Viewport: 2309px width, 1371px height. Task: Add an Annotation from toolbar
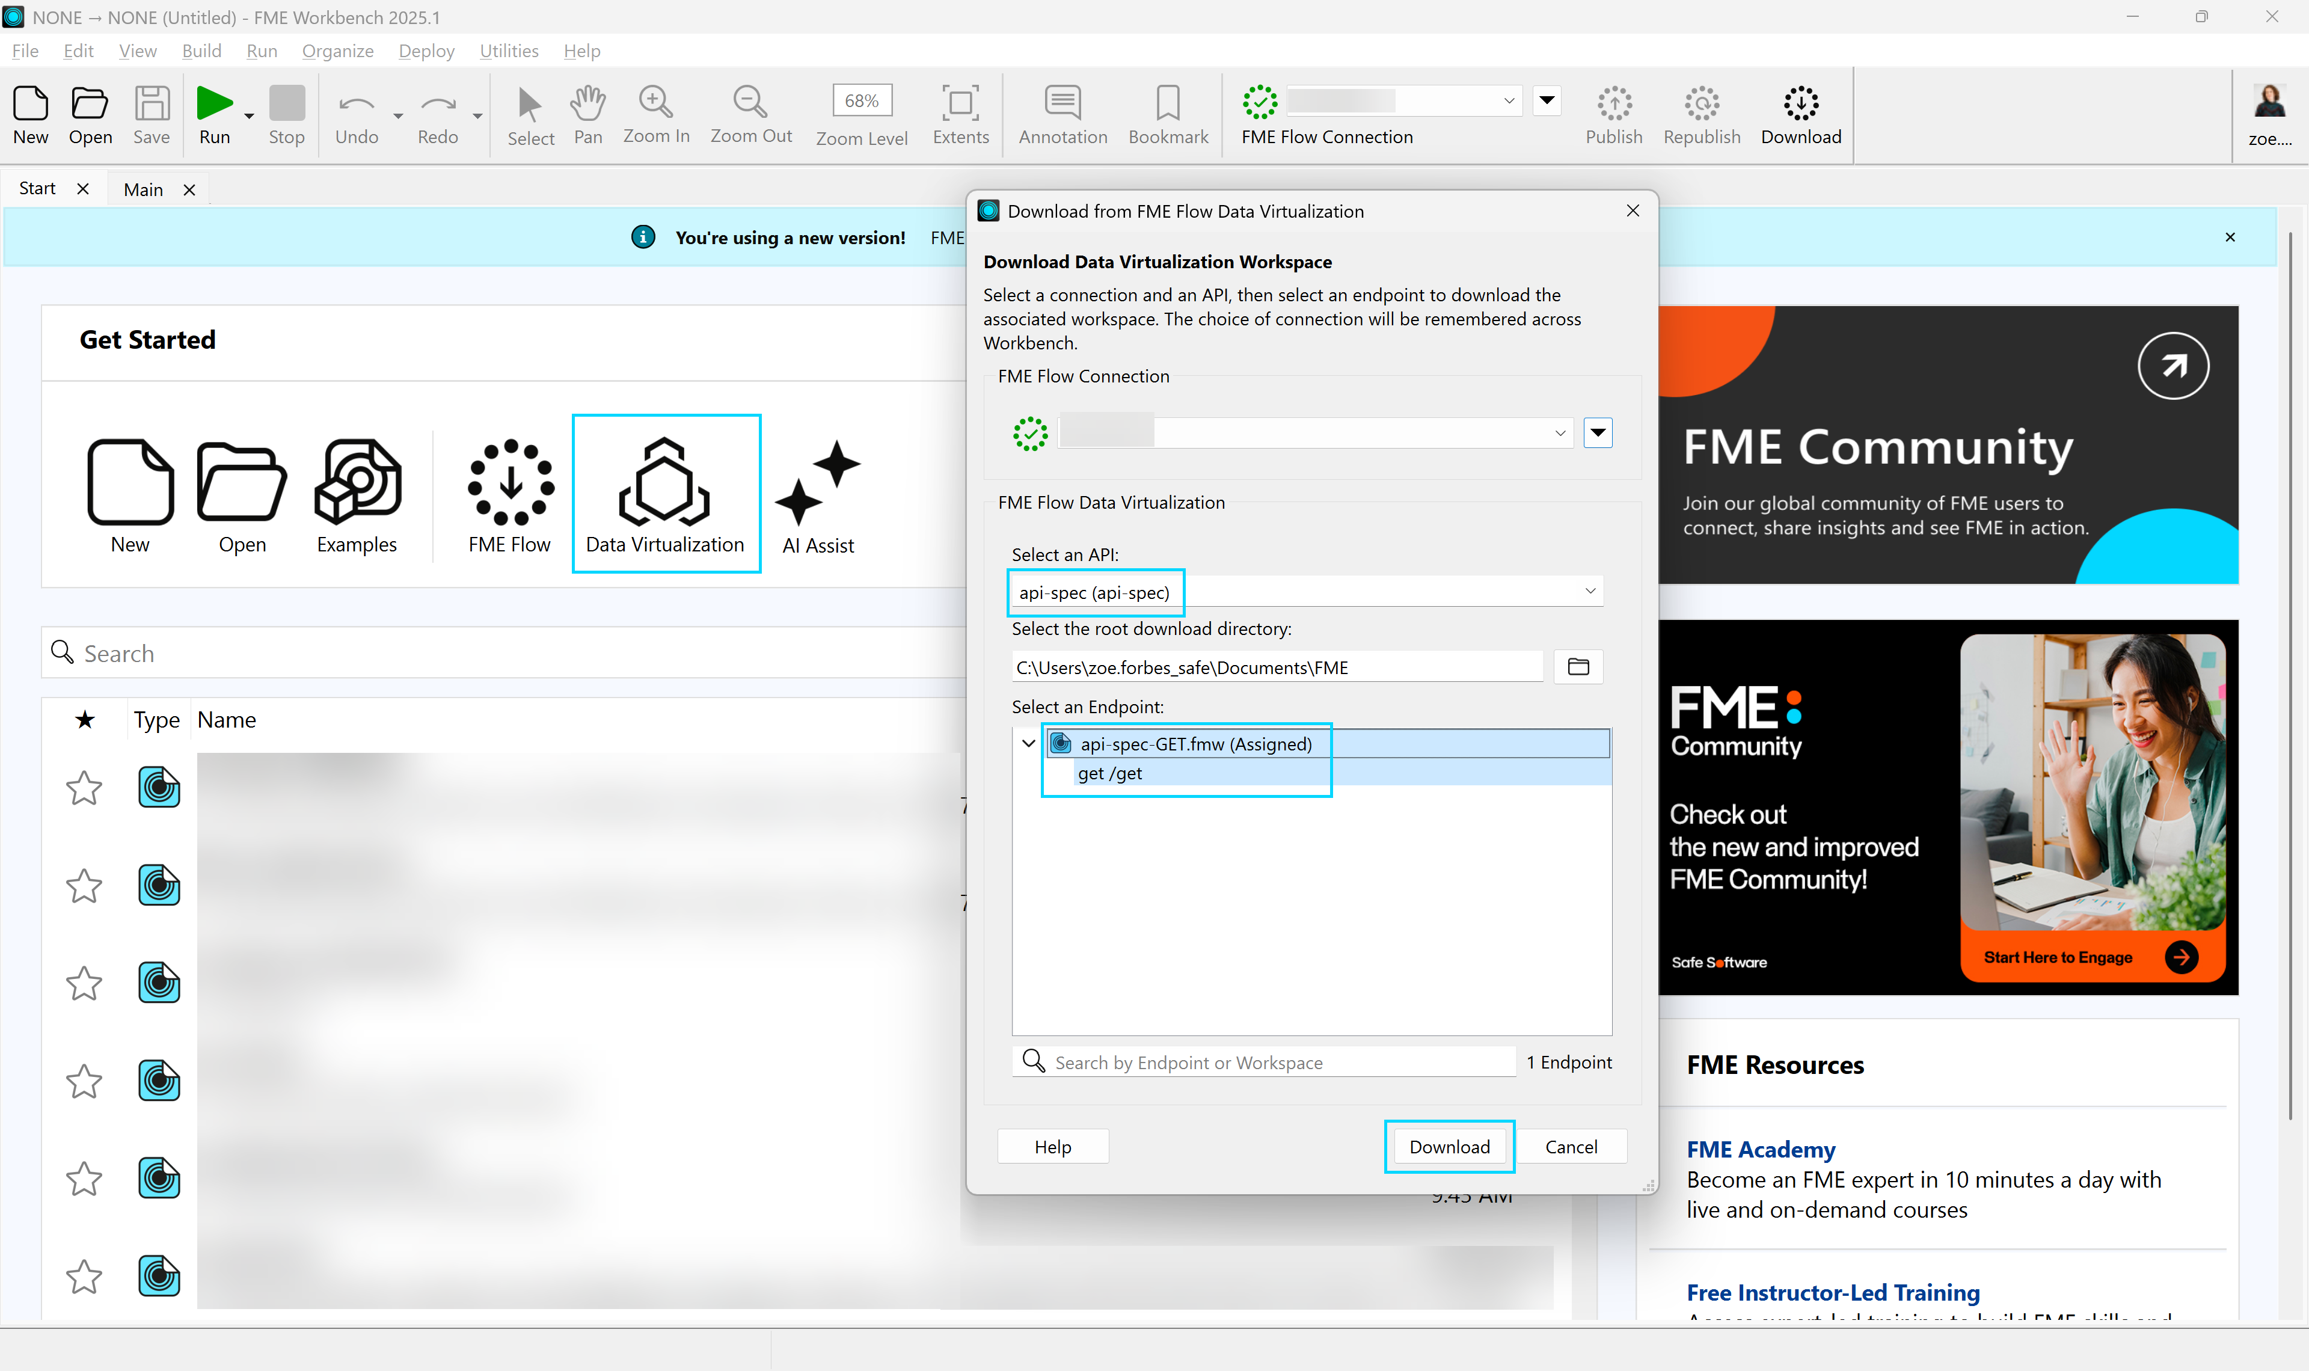coord(1062,103)
